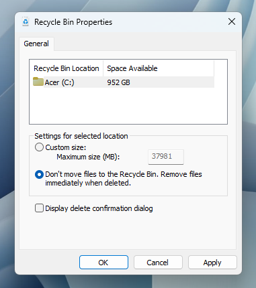This screenshot has height=288, width=256.
Task: Switch to the General tab
Action: point(36,44)
